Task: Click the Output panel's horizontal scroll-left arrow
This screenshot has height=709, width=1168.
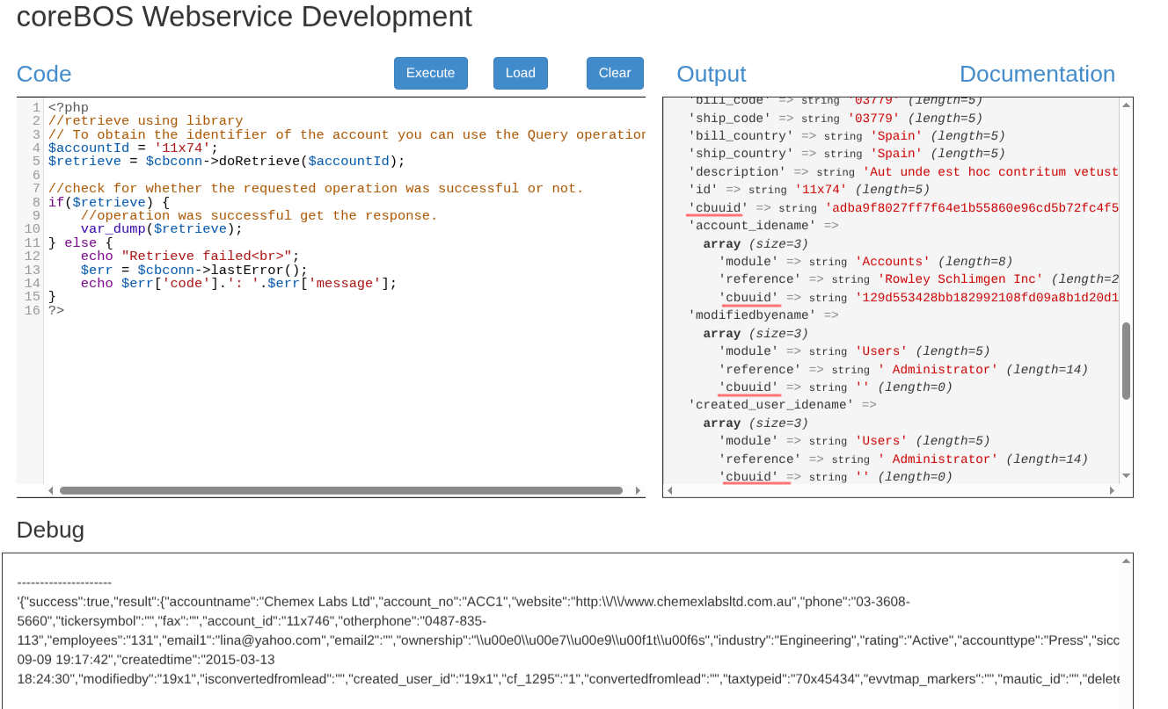Action: pos(670,490)
